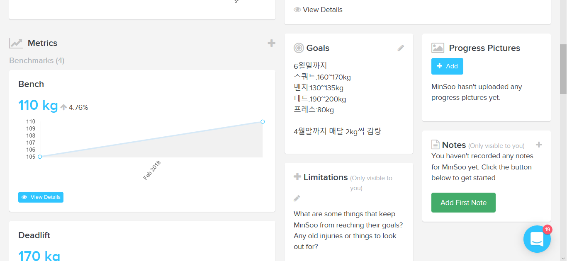Open the Deadlift benchmark card
567x261 pixels.
click(x=142, y=241)
